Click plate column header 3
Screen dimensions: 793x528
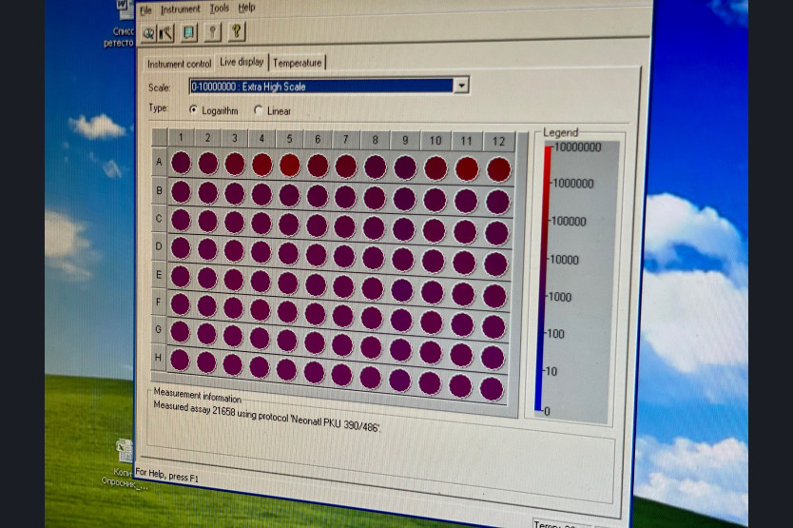click(235, 138)
